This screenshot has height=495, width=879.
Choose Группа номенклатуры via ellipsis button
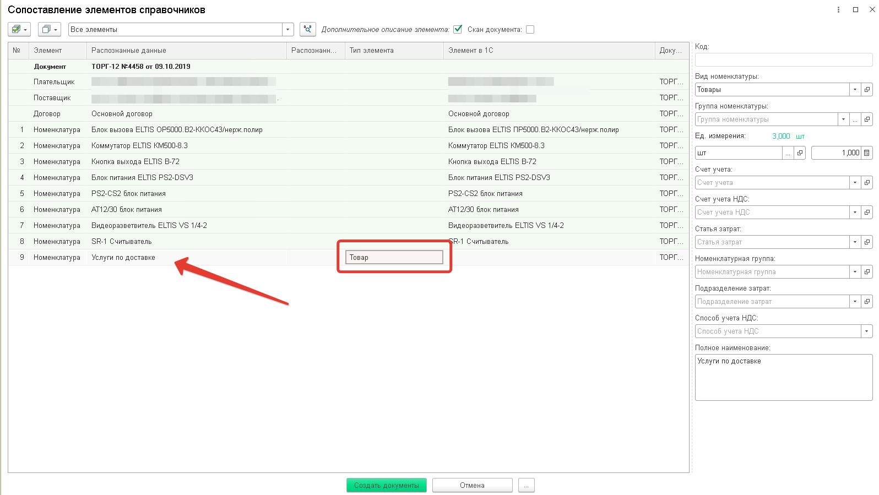(855, 119)
